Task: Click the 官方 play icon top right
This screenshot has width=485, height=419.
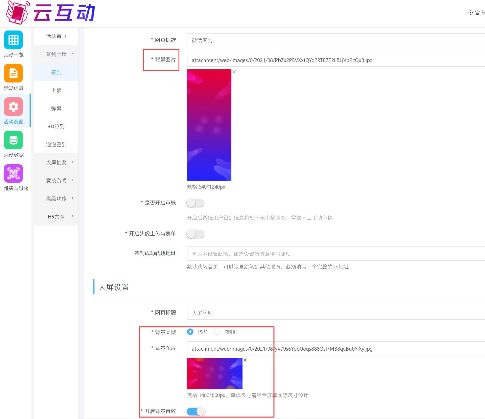Action: tap(470, 13)
